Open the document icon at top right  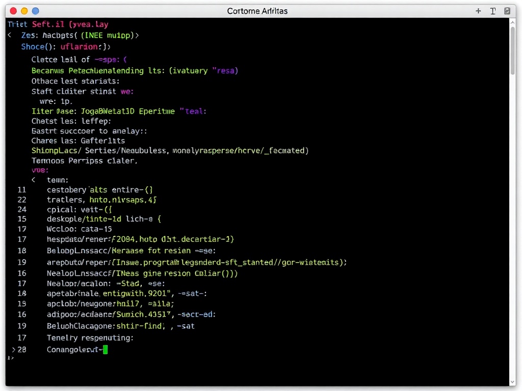[507, 10]
